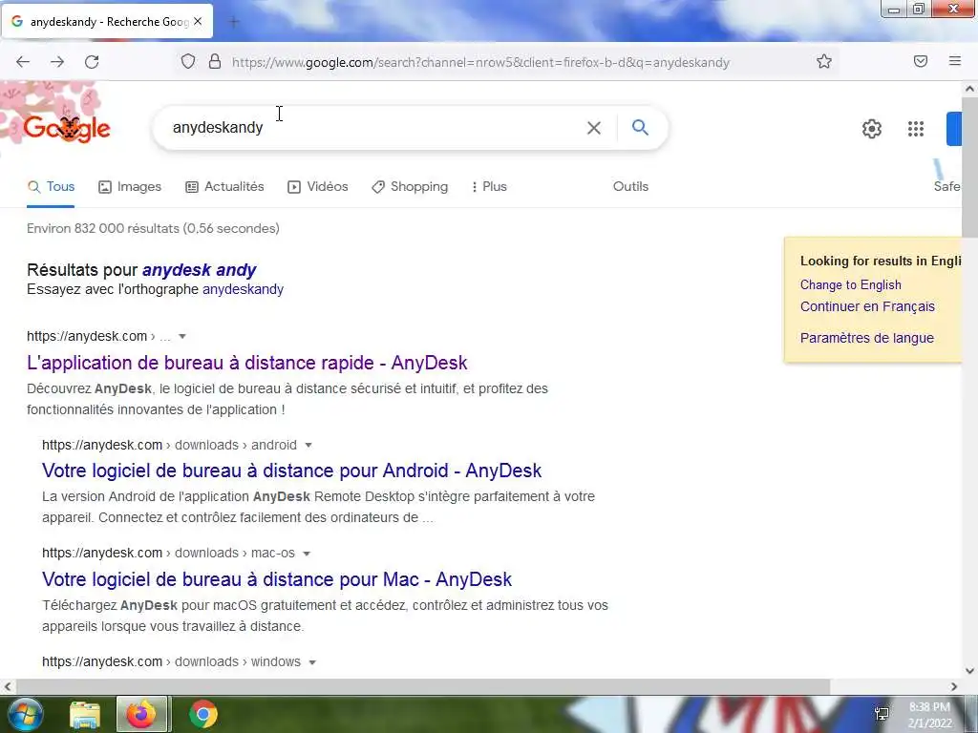Expand dropdown arrow for downloads › windows result

click(312, 662)
